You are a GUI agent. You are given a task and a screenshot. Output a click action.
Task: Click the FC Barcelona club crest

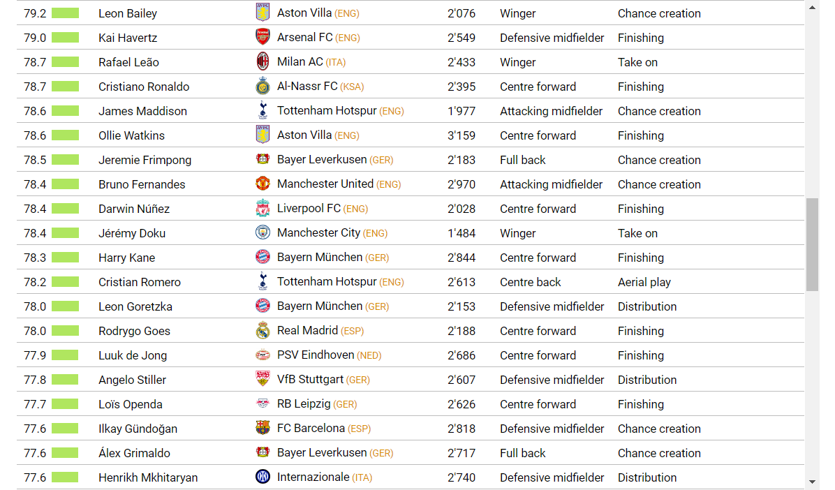pyautogui.click(x=263, y=428)
